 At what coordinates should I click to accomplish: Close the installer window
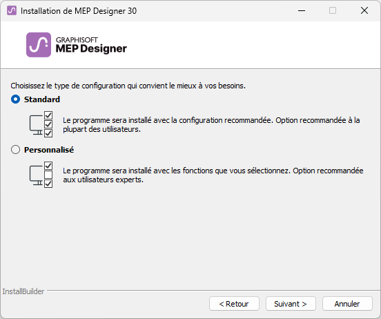click(364, 10)
